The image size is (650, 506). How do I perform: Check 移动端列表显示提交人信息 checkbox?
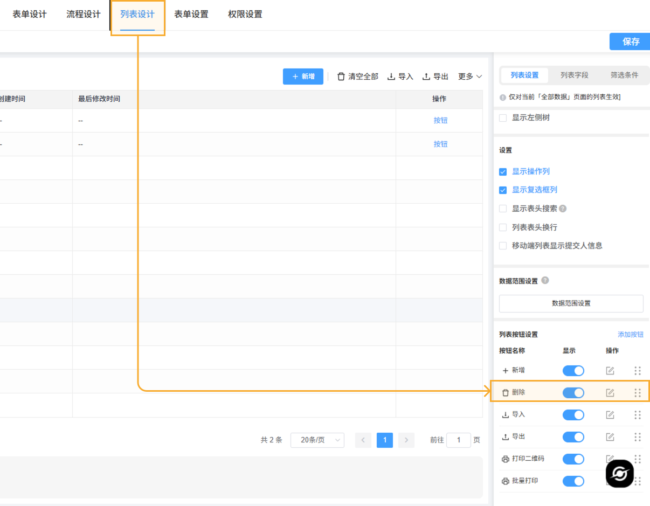click(x=503, y=246)
